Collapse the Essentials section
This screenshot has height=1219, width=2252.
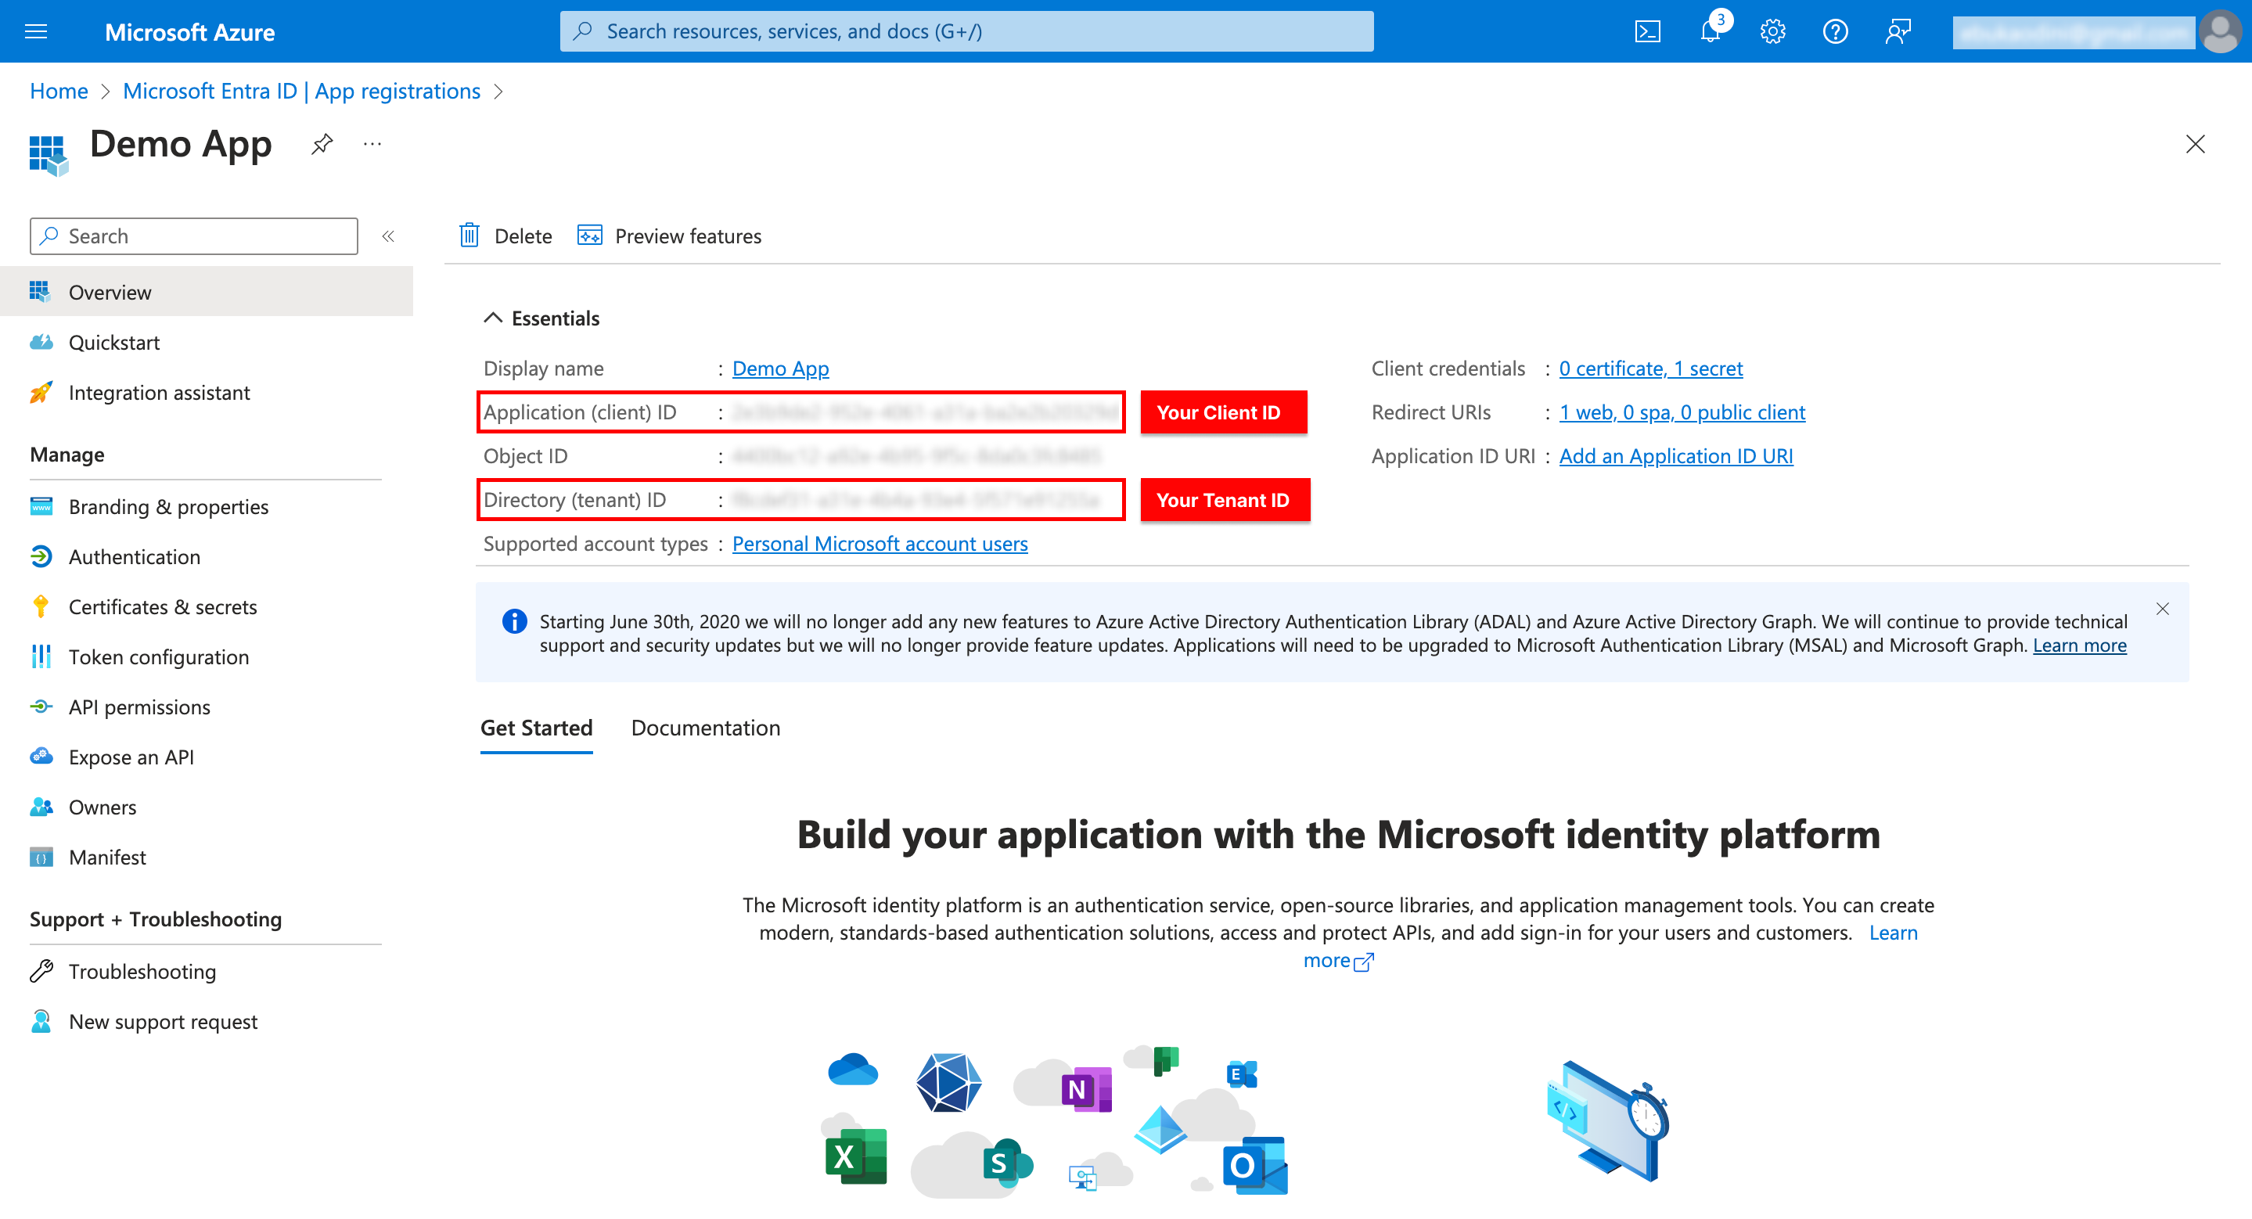point(493,318)
